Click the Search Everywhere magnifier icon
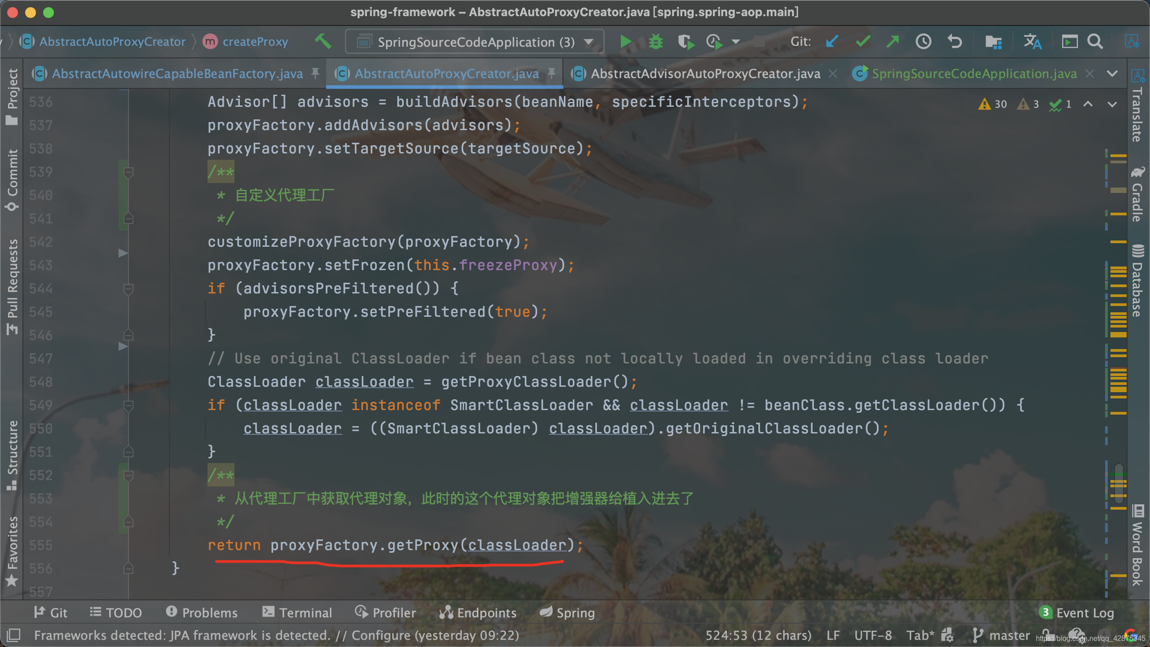This screenshot has width=1150, height=647. coord(1095,42)
